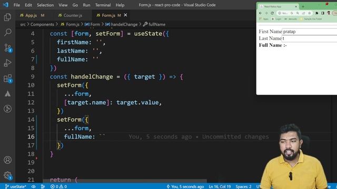This screenshot has height=189, width=337.
Task: Place cursor on 'handelChange' in line 9
Action: pos(92,77)
